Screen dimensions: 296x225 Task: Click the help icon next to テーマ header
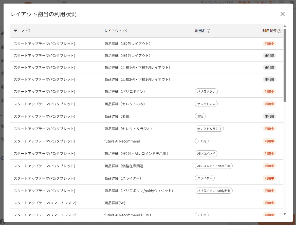pos(28,30)
